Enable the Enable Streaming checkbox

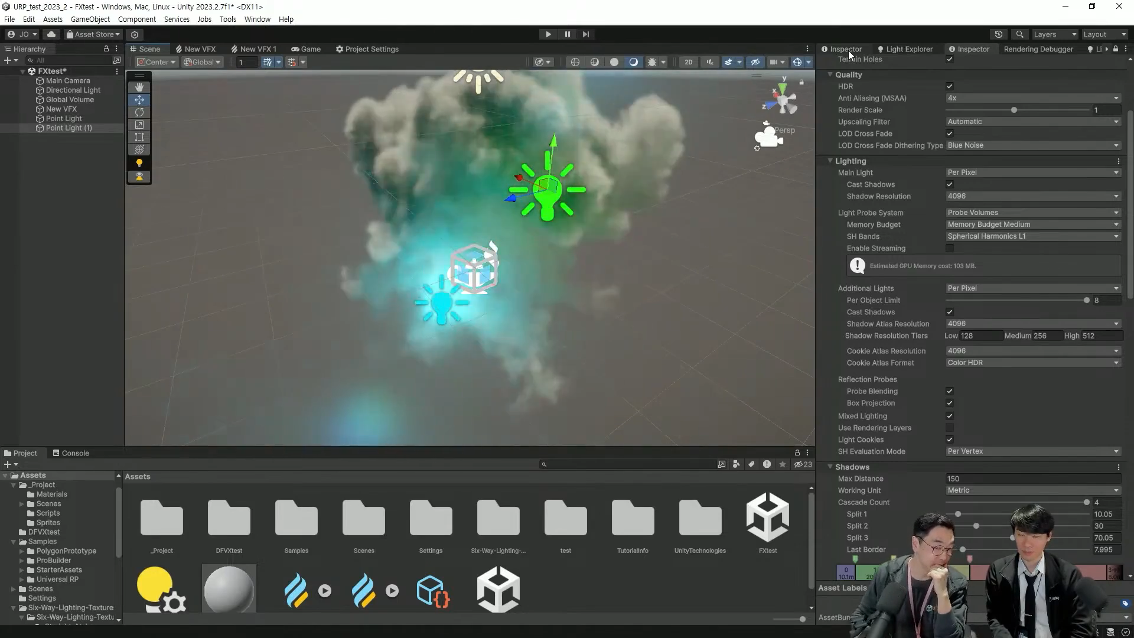[950, 248]
